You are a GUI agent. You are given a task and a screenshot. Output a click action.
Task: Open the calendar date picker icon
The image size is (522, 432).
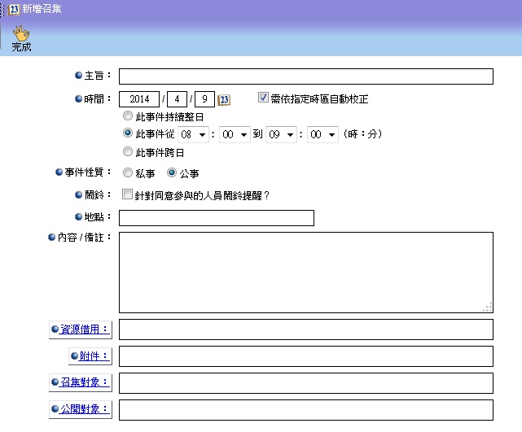225,100
